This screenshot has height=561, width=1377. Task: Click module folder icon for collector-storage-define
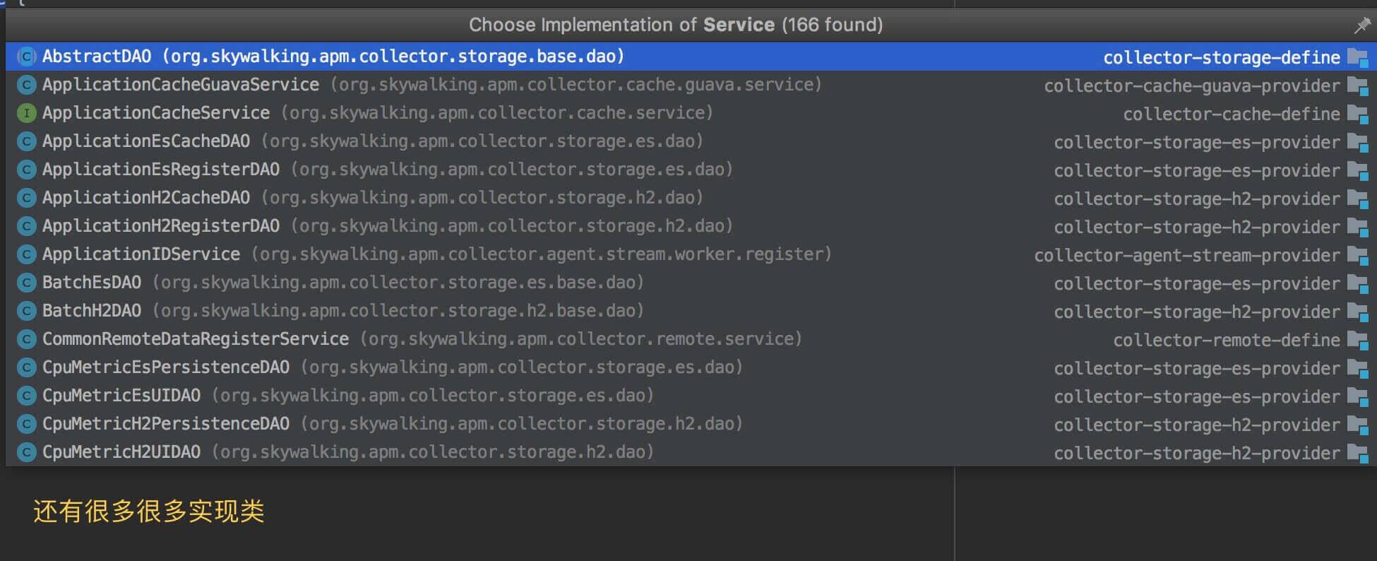1357,57
